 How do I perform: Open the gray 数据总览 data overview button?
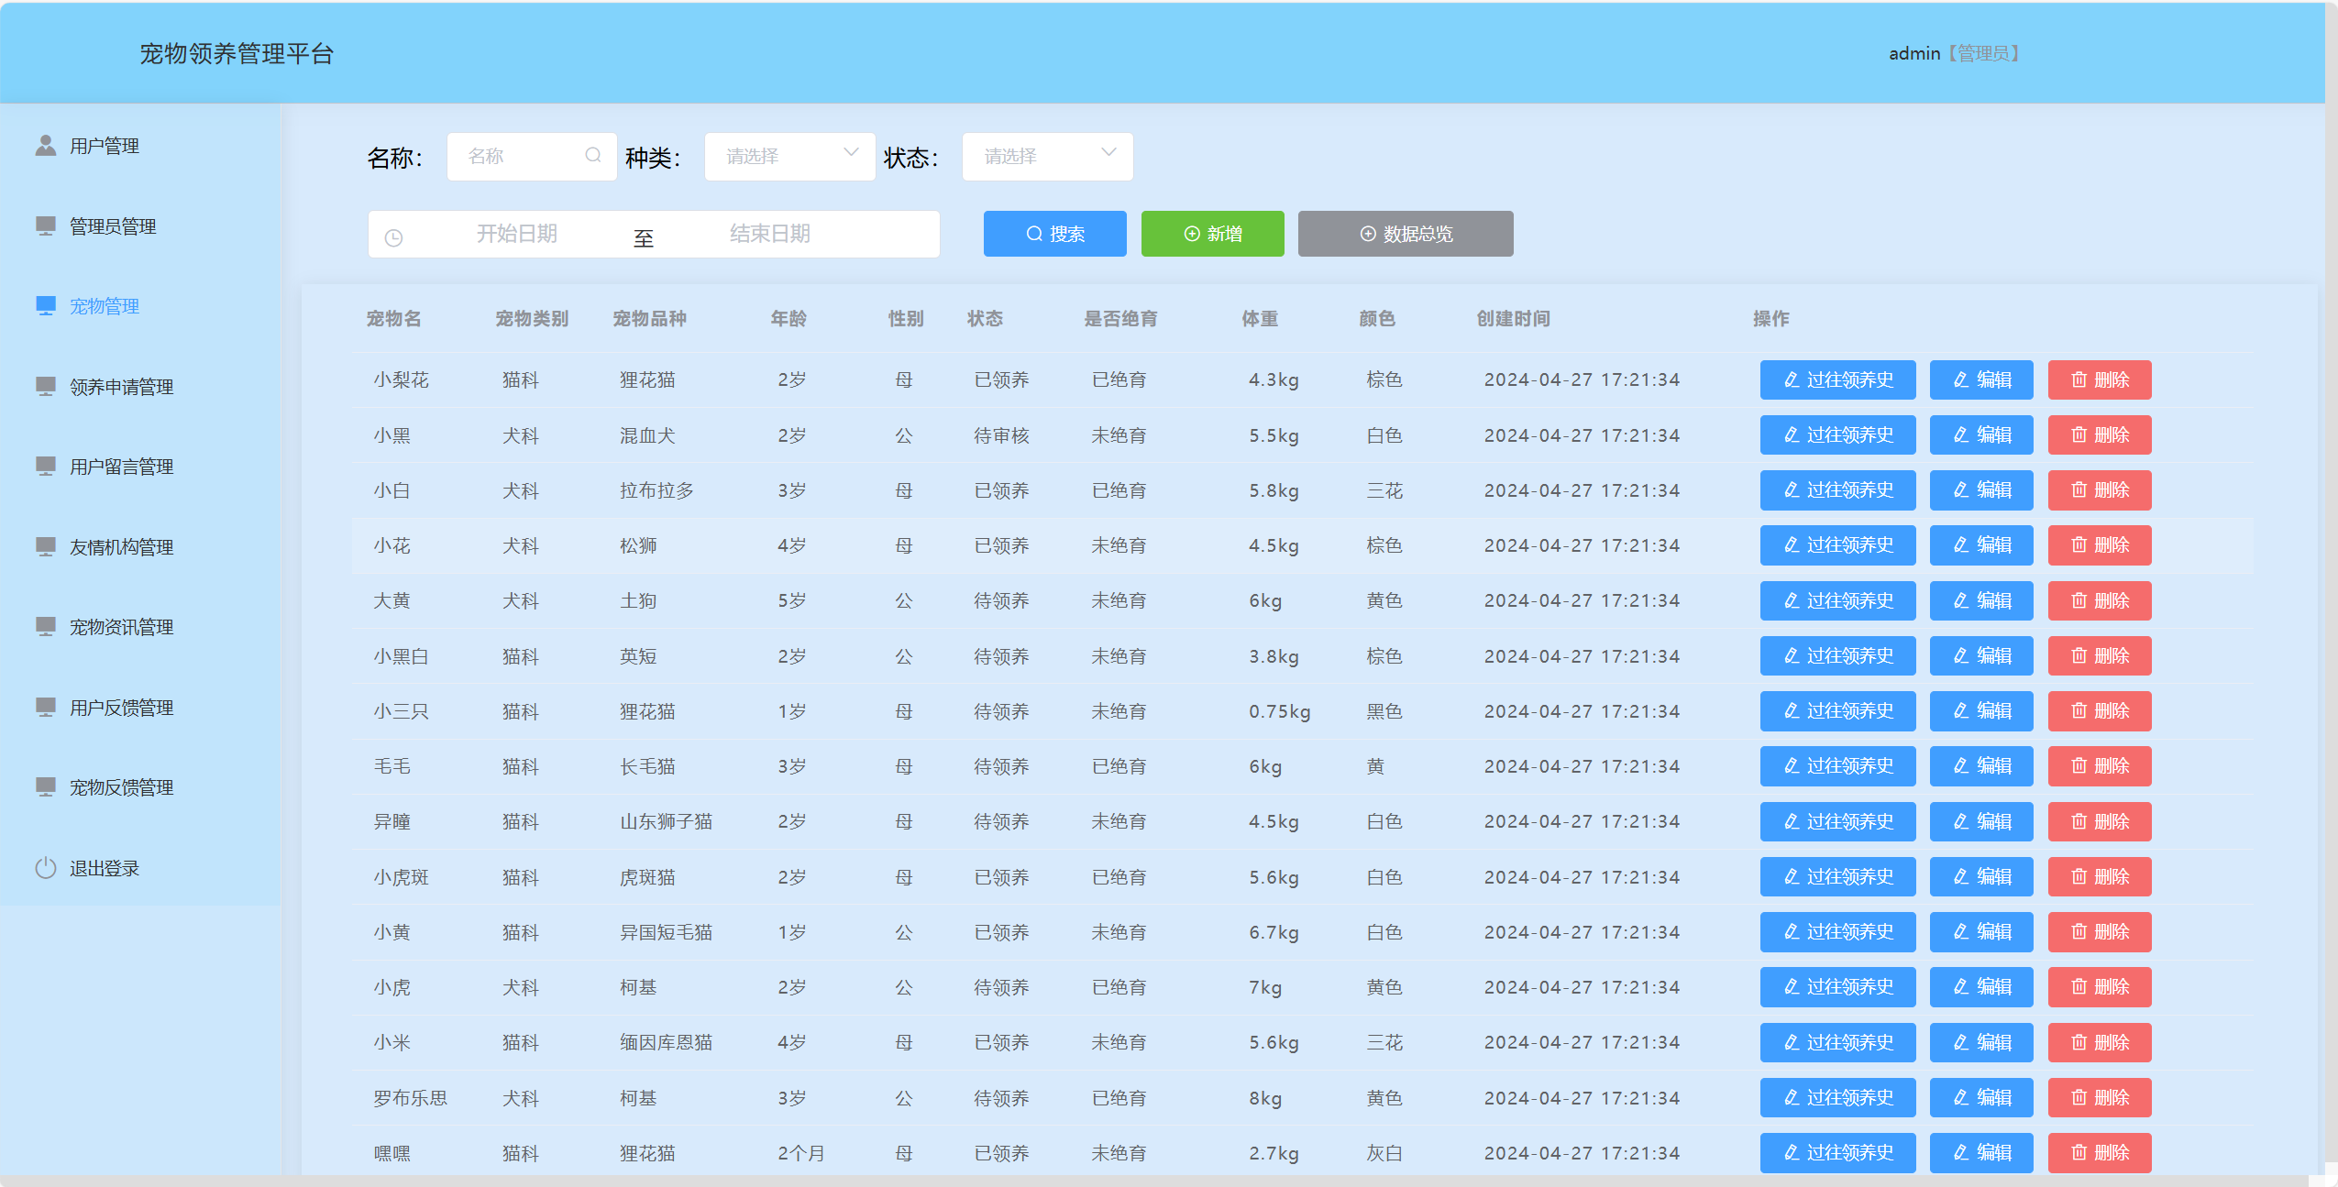pyautogui.click(x=1405, y=234)
